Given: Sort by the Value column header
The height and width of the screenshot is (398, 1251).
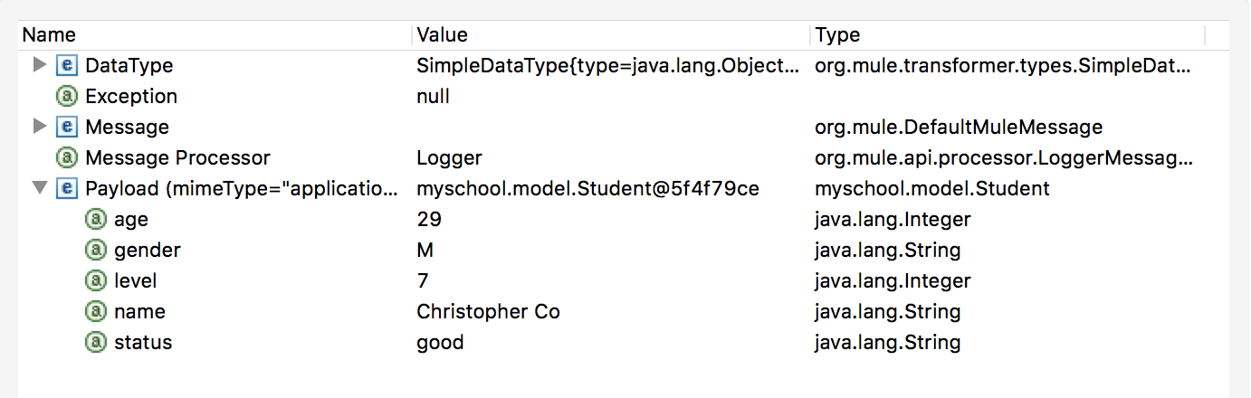Looking at the screenshot, I should [x=442, y=35].
